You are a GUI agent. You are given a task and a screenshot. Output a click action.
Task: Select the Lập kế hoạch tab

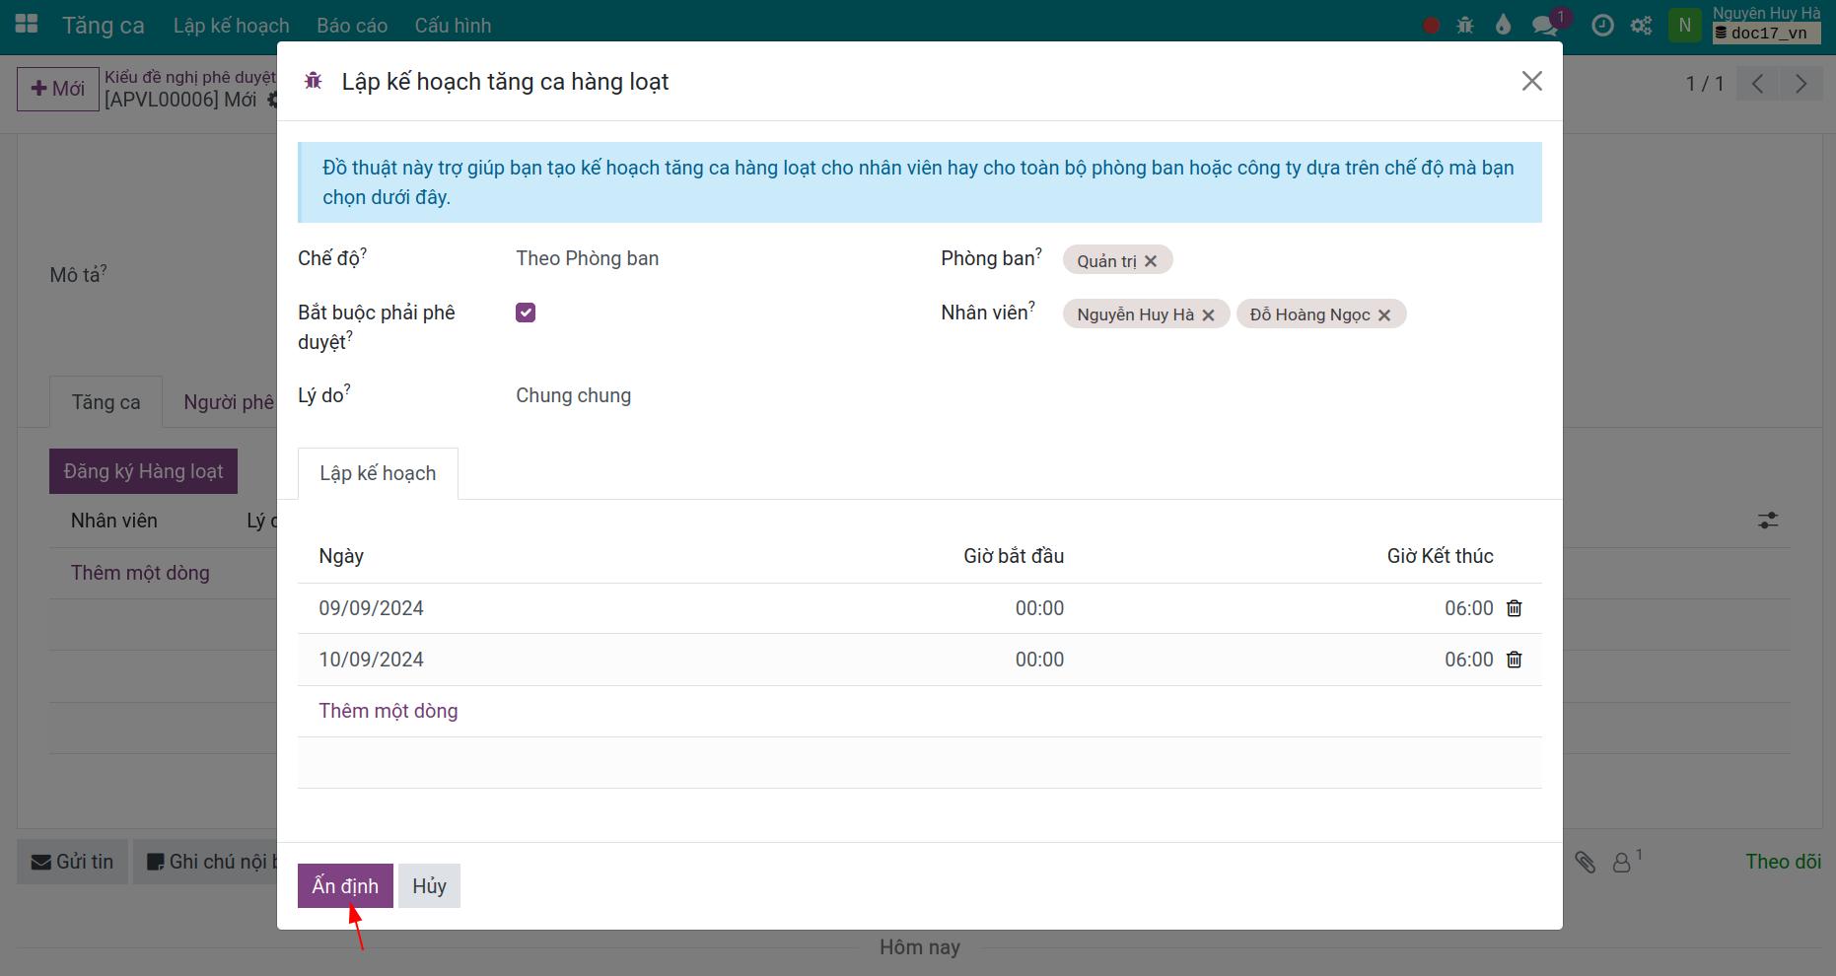[378, 473]
